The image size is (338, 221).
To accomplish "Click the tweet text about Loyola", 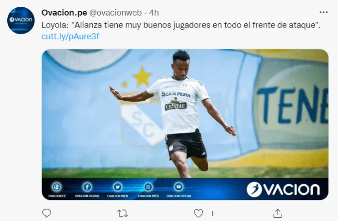I will point(180,25).
